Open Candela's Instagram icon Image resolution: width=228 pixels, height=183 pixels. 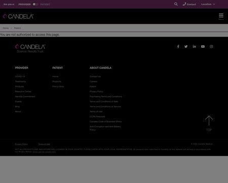pos(211,46)
